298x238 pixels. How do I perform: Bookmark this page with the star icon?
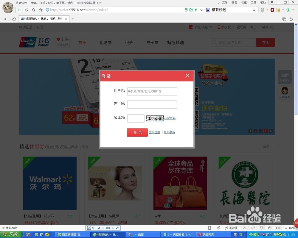click(41, 10)
